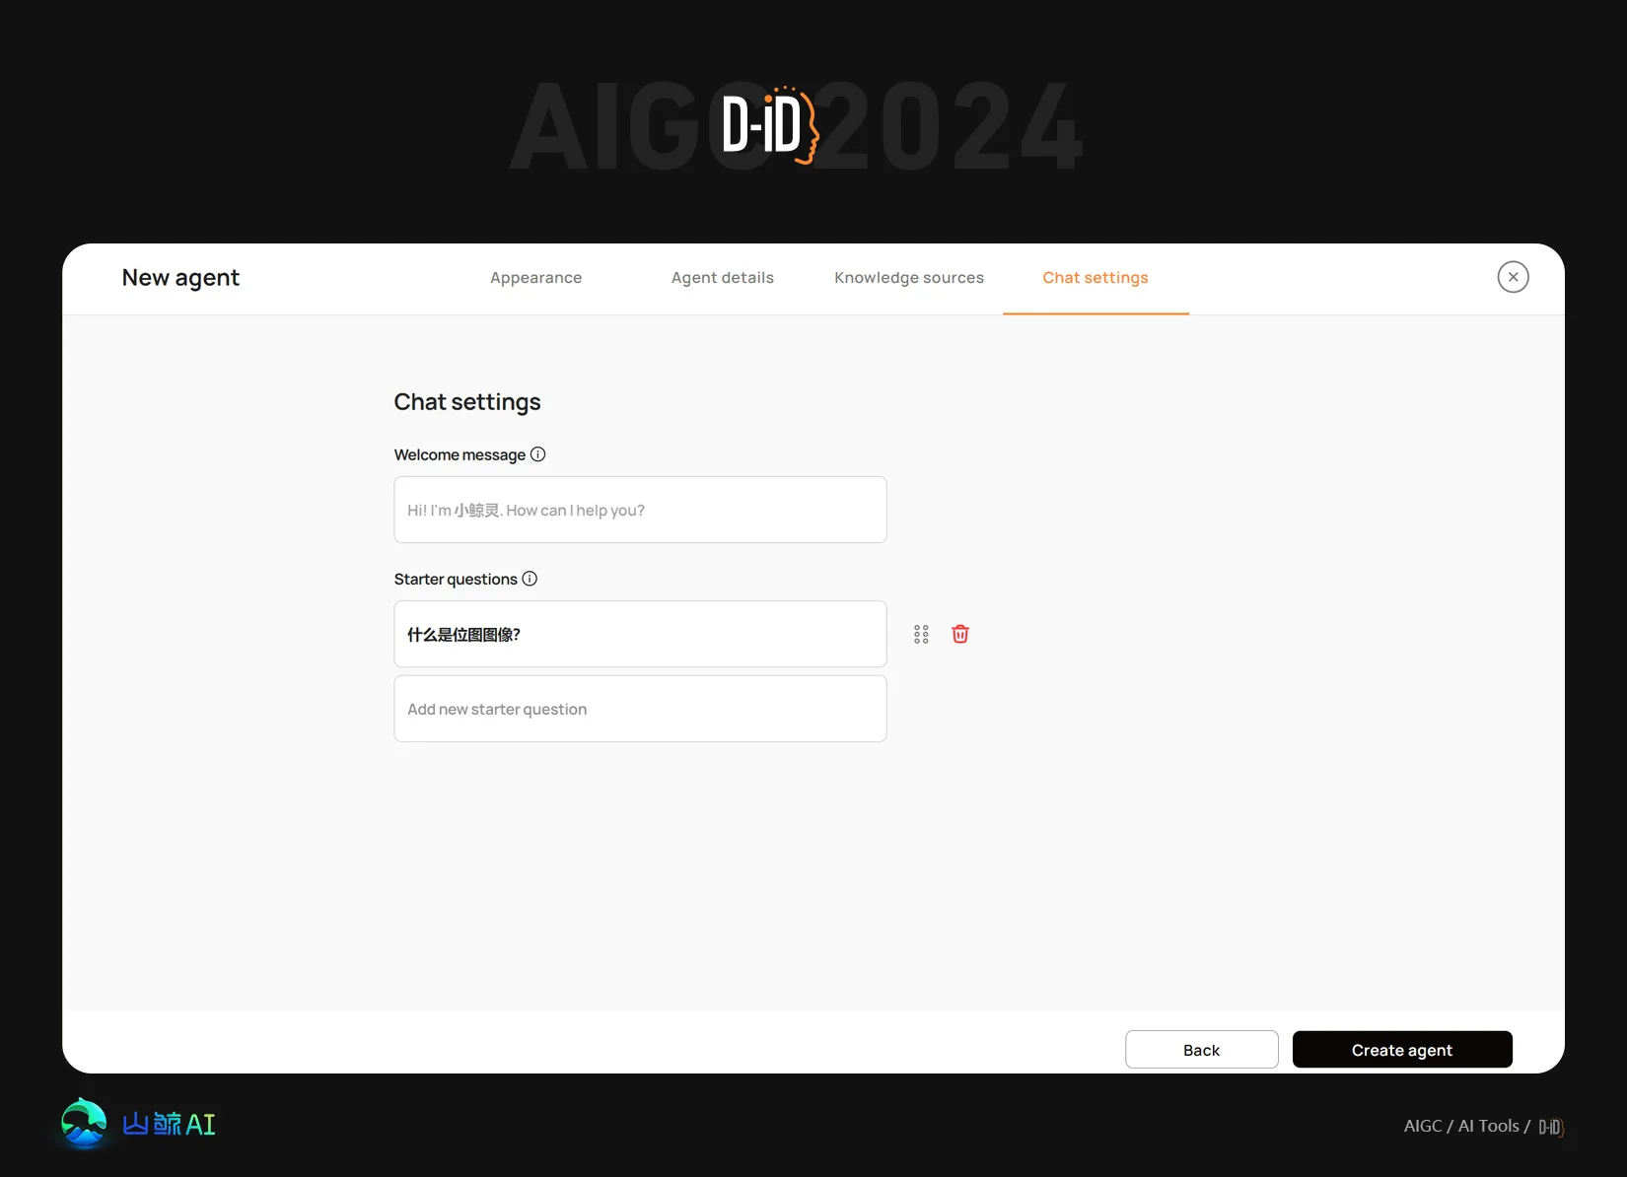
Task: Go to the Knowledge sources tab
Action: point(908,278)
